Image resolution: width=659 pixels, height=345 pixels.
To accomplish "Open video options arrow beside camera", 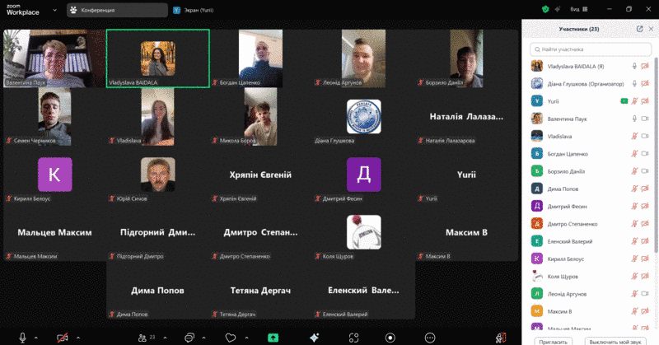I will coord(78,338).
